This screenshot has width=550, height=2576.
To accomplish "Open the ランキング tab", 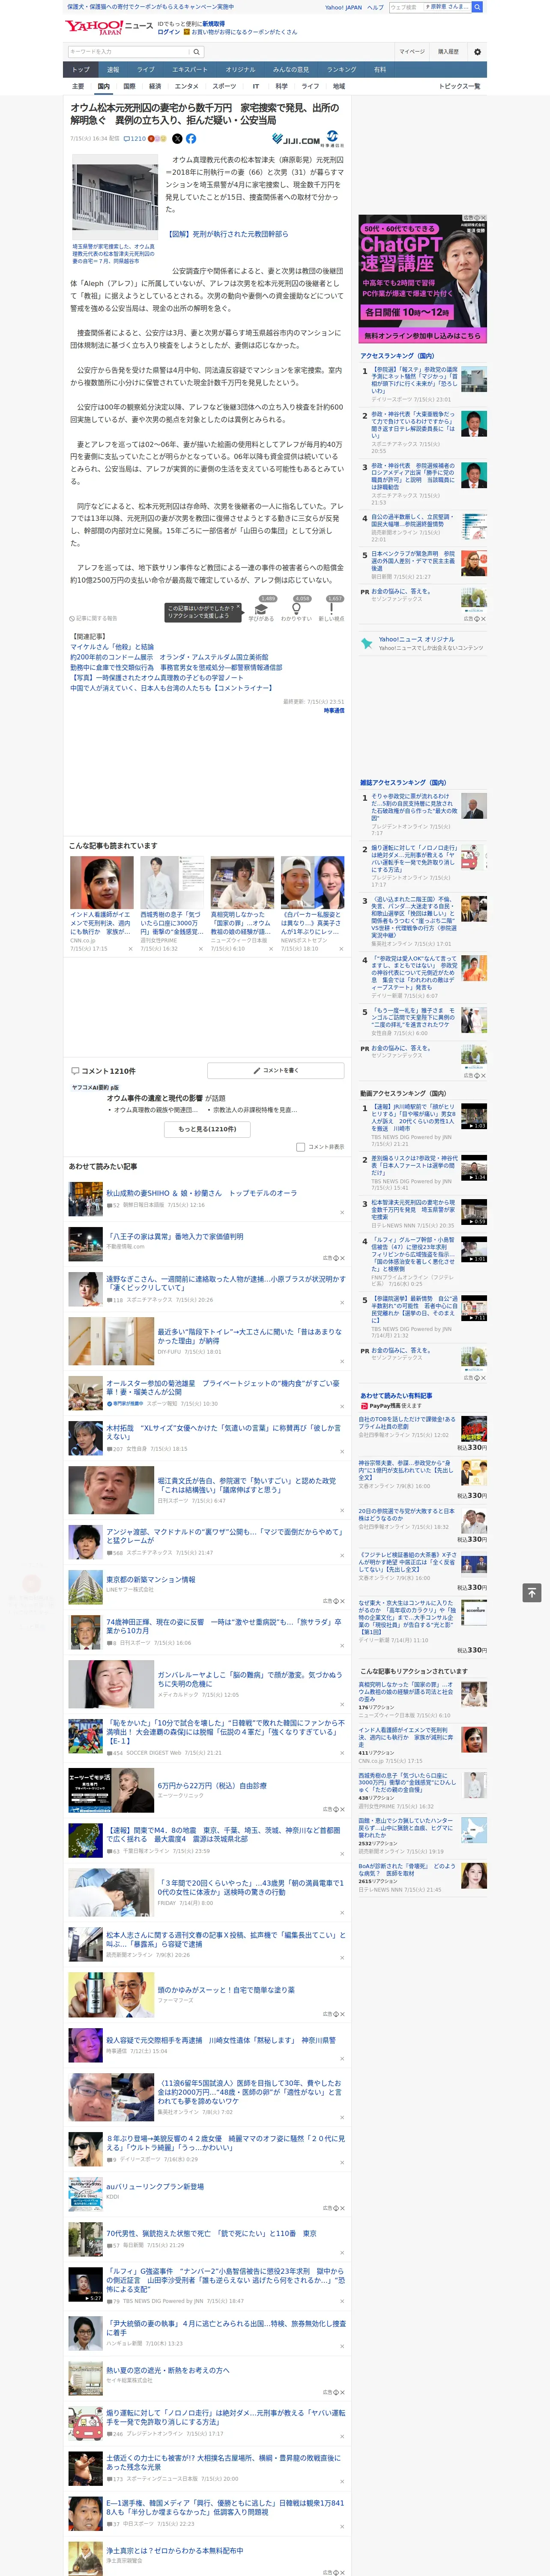I will coord(341,70).
